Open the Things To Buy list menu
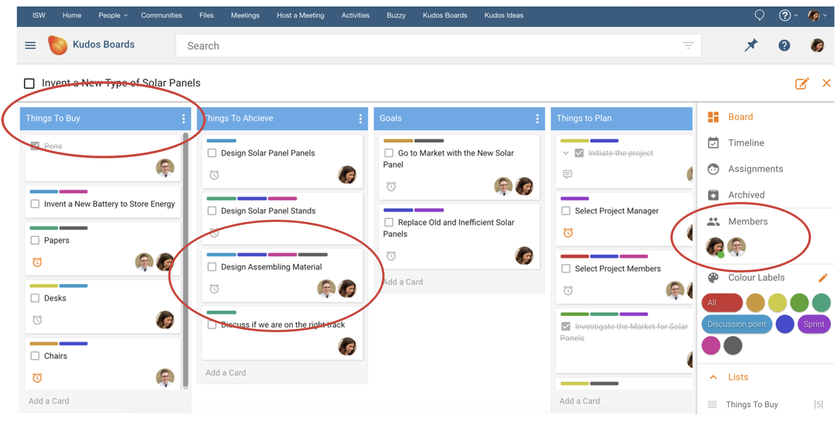 [183, 118]
